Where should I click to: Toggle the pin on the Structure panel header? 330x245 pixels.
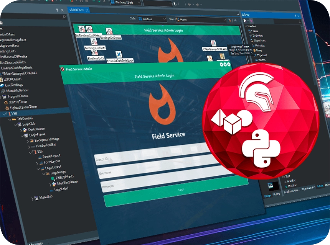57,10
